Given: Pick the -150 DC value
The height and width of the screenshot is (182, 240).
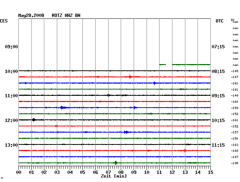Looking at the screenshot, I should click(x=234, y=139).
